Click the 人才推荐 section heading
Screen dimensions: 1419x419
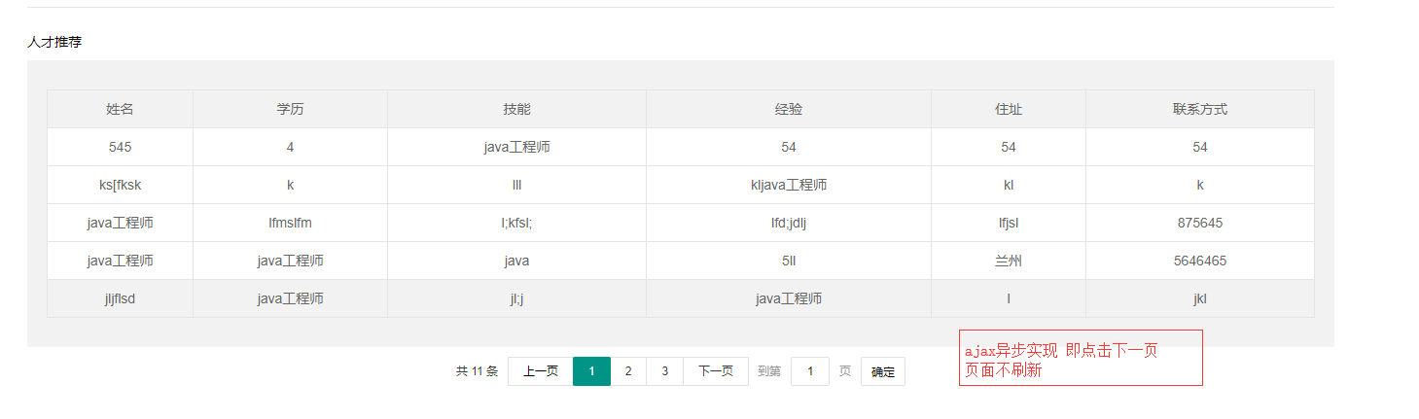click(x=54, y=43)
